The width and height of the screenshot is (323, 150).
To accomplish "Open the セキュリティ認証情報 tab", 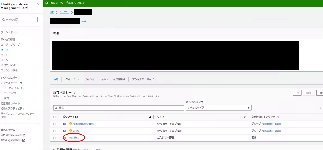I will click(113, 79).
